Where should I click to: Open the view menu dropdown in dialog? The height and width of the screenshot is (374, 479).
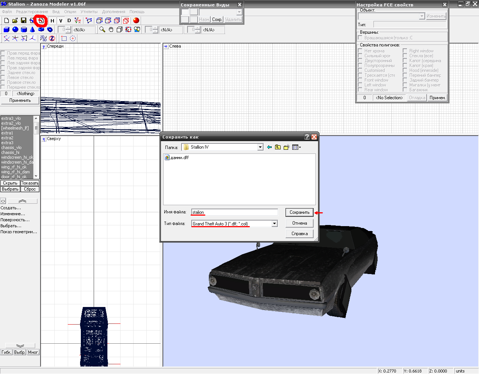click(296, 148)
